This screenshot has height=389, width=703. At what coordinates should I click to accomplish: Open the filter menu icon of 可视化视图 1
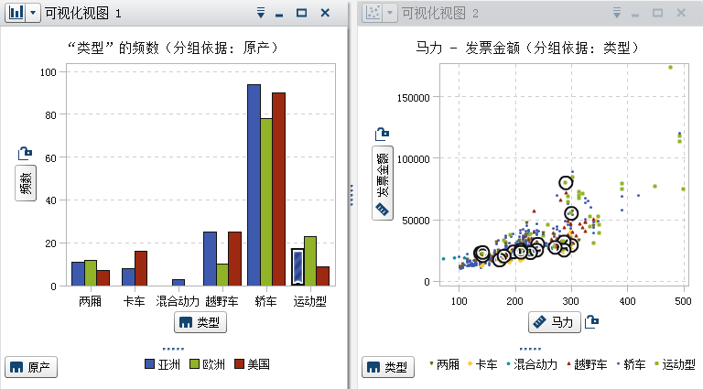pyautogui.click(x=261, y=13)
